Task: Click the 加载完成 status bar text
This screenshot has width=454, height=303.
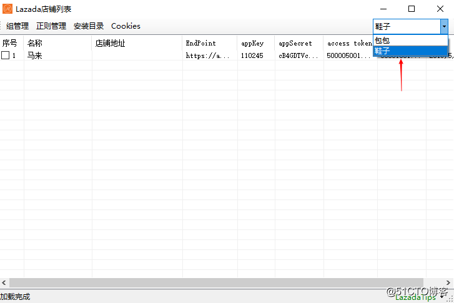Action: click(x=15, y=297)
